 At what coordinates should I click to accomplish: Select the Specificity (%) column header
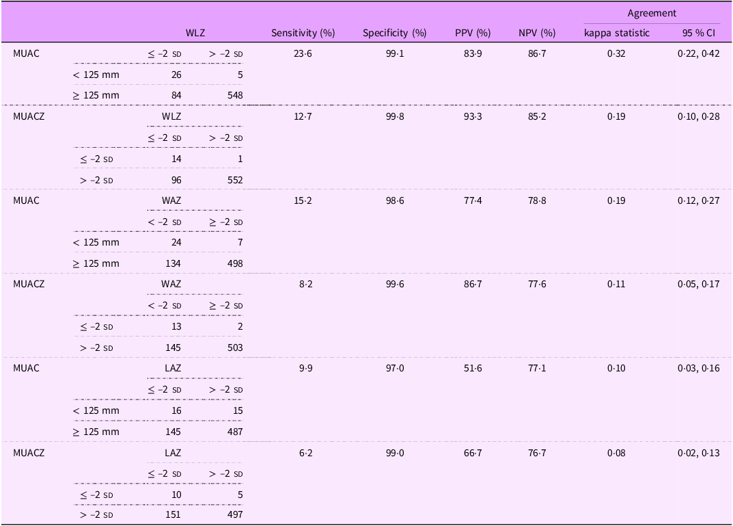point(394,33)
